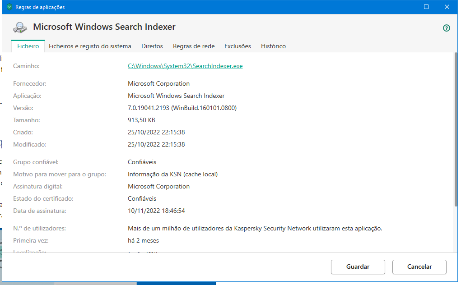Close the Regras de aplicações window
This screenshot has width=461, height=285.
[x=447, y=7]
